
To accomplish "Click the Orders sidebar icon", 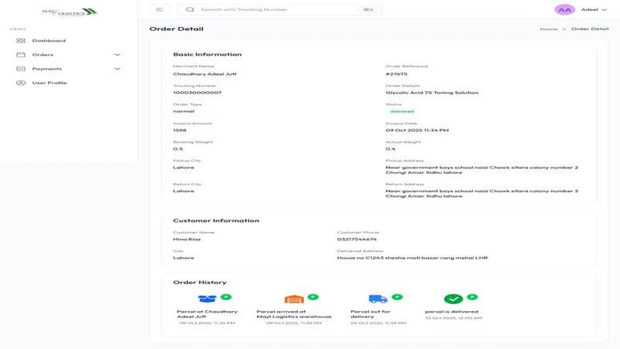I will (21, 54).
